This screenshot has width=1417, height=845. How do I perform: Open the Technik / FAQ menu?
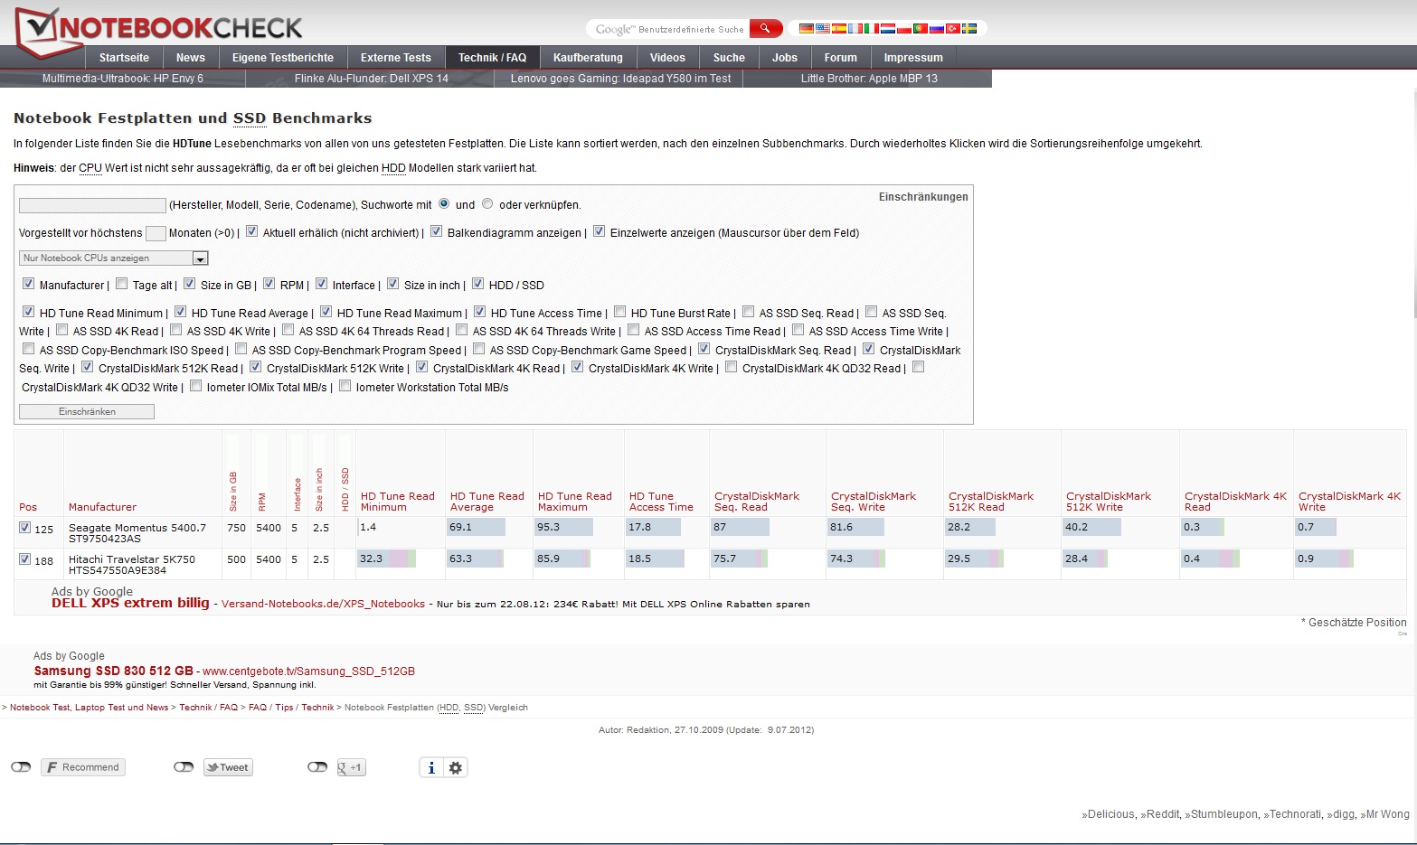tap(492, 58)
